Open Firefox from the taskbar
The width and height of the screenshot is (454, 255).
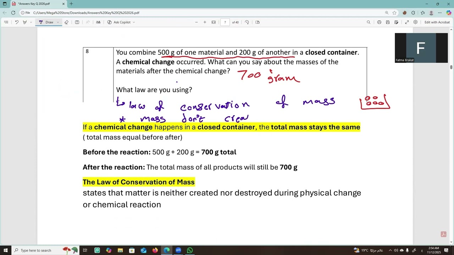[155, 250]
